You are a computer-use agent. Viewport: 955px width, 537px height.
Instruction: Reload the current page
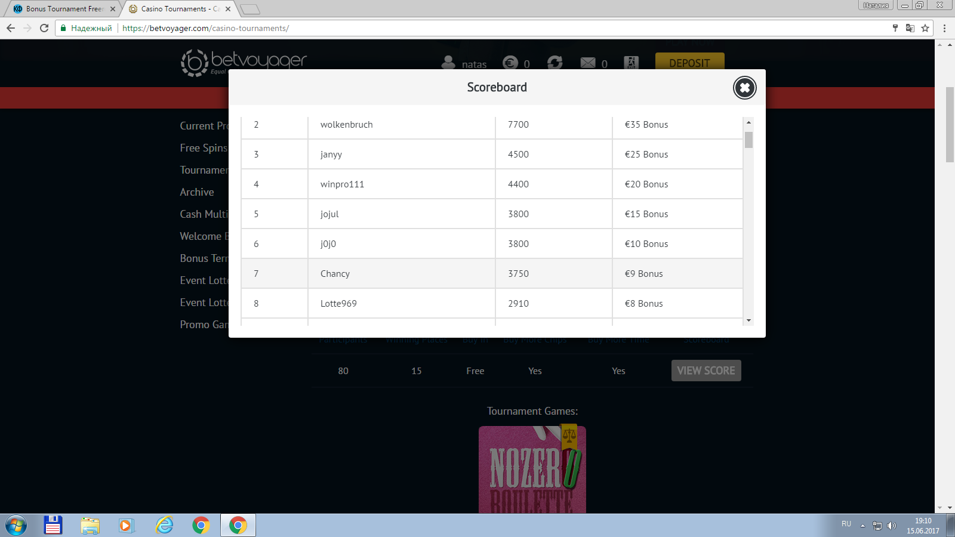[44, 28]
